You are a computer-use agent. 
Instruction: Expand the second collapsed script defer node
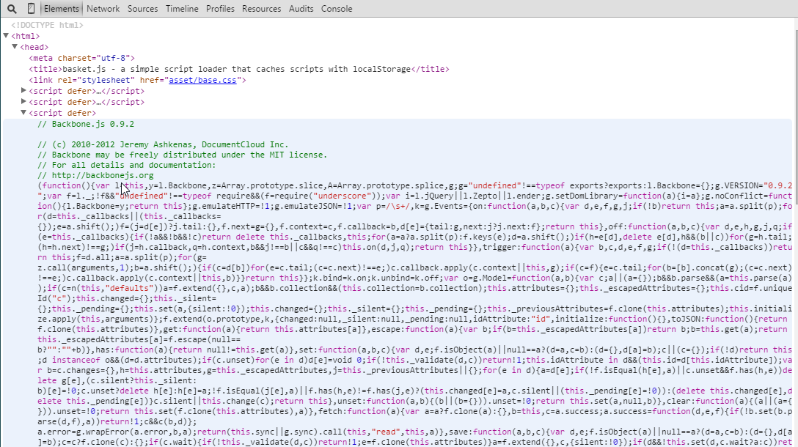[x=23, y=102]
